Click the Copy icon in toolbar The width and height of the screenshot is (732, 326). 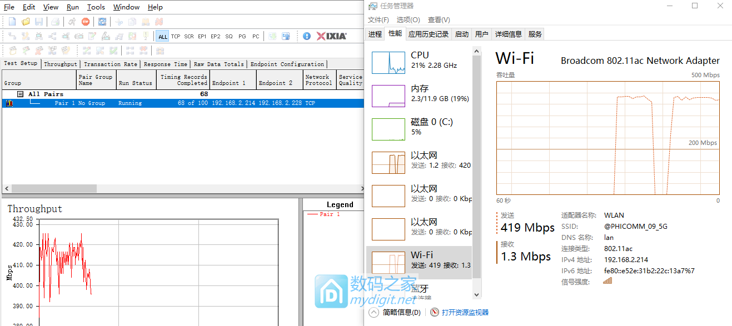click(132, 22)
